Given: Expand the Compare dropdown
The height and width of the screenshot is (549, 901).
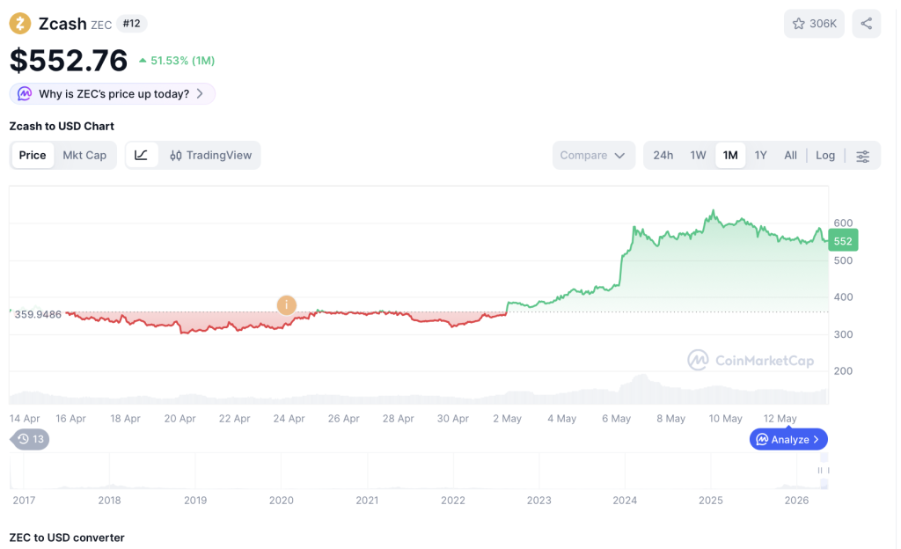Looking at the screenshot, I should coord(593,155).
